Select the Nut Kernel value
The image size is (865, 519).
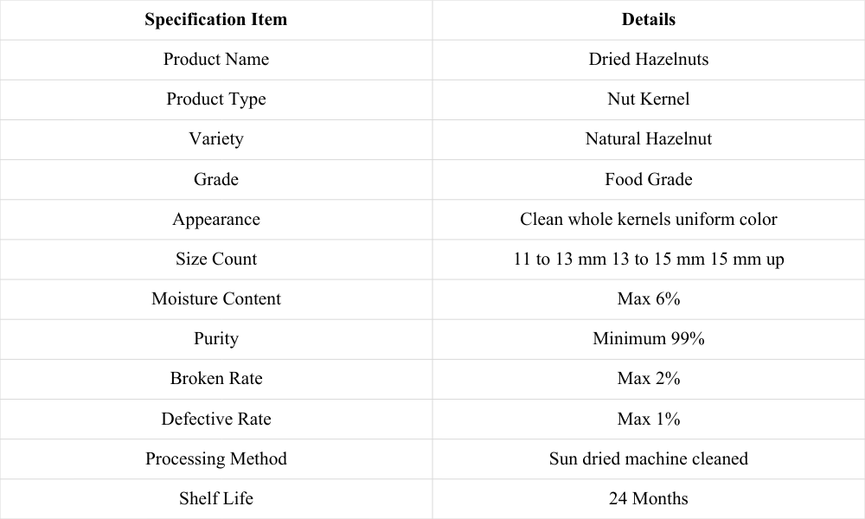(x=648, y=99)
